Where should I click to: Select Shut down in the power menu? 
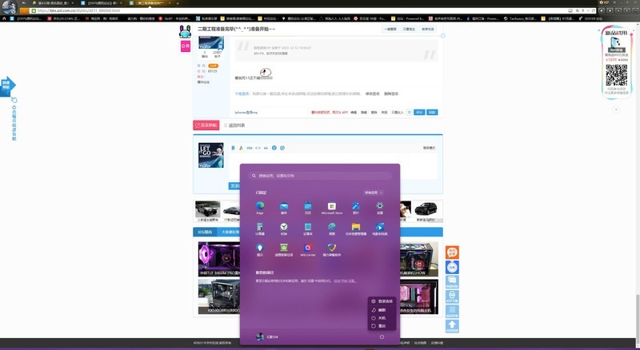(x=382, y=318)
